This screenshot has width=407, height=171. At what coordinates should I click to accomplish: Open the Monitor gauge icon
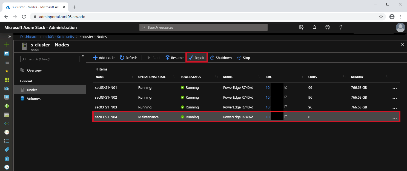(x=7, y=132)
